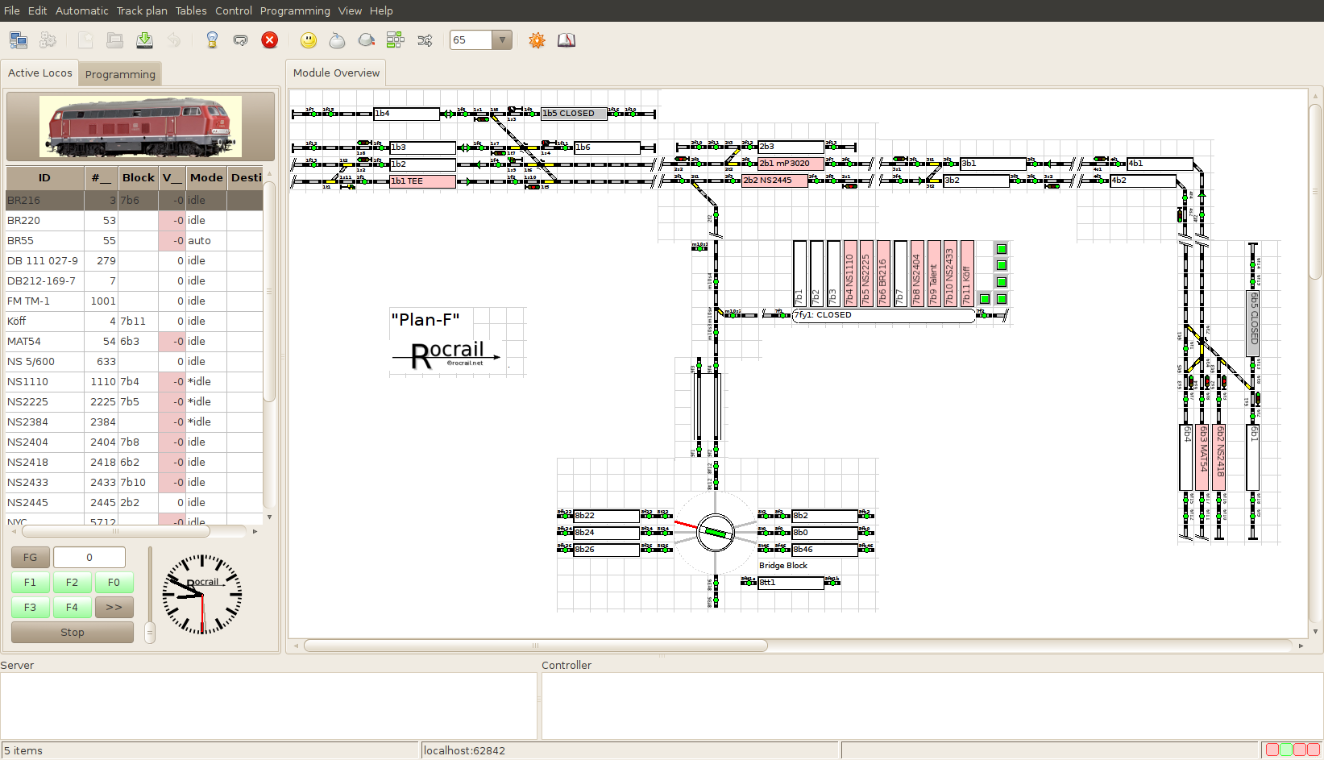
Task: Expand more functions with the >> button
Action: point(114,608)
